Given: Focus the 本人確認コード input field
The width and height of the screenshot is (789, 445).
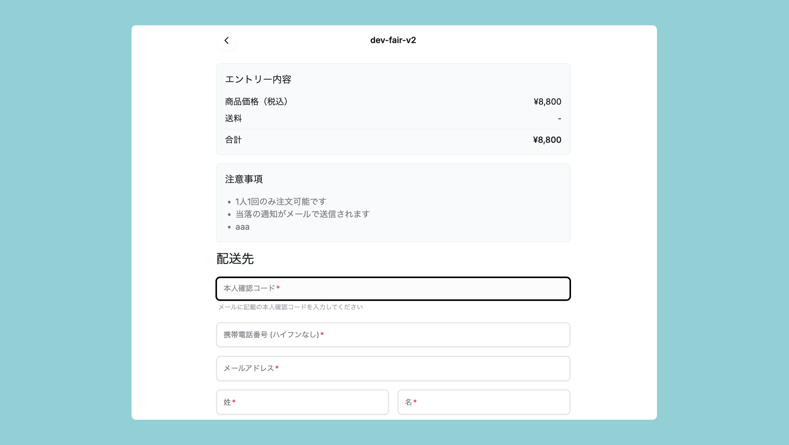Looking at the screenshot, I should point(393,288).
